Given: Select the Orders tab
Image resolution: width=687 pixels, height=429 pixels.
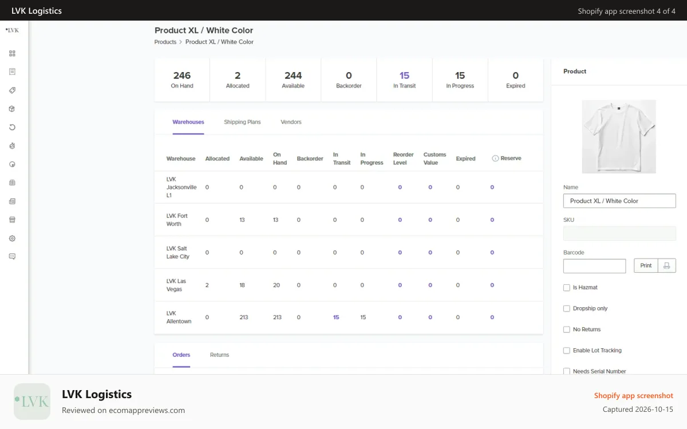Looking at the screenshot, I should [x=181, y=355].
